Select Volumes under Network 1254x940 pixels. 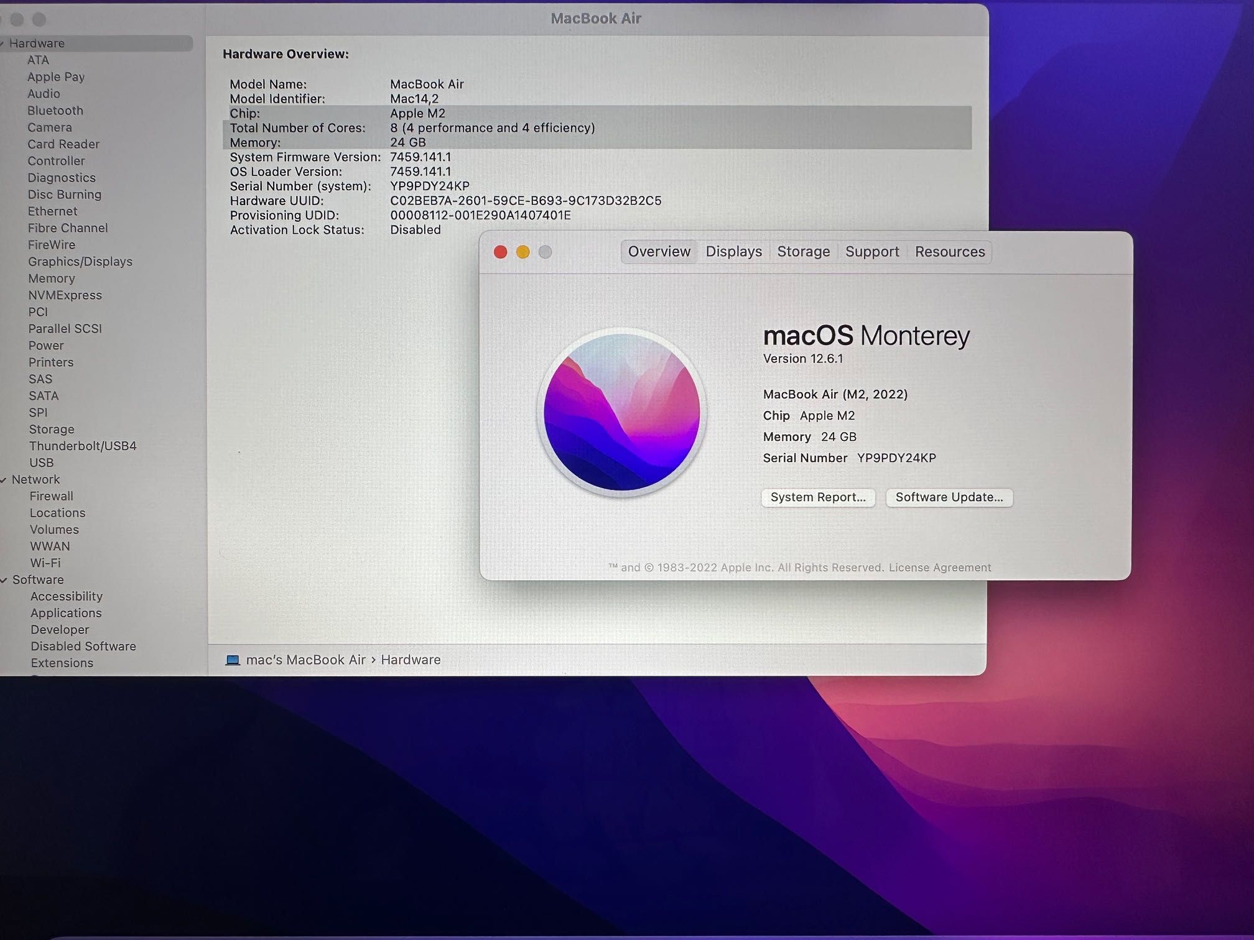pyautogui.click(x=55, y=530)
